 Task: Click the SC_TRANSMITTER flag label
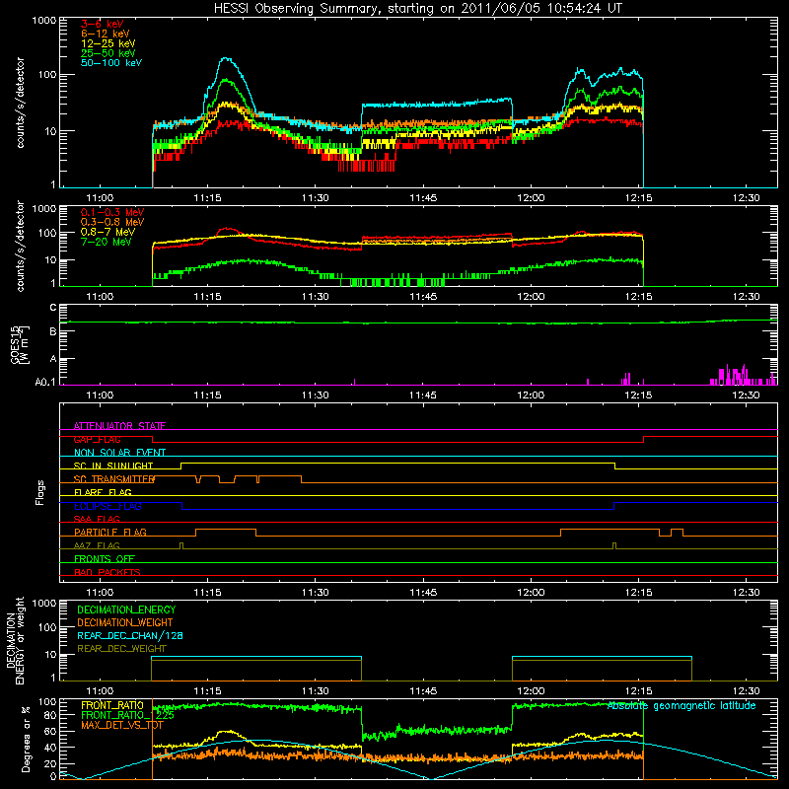(114, 479)
